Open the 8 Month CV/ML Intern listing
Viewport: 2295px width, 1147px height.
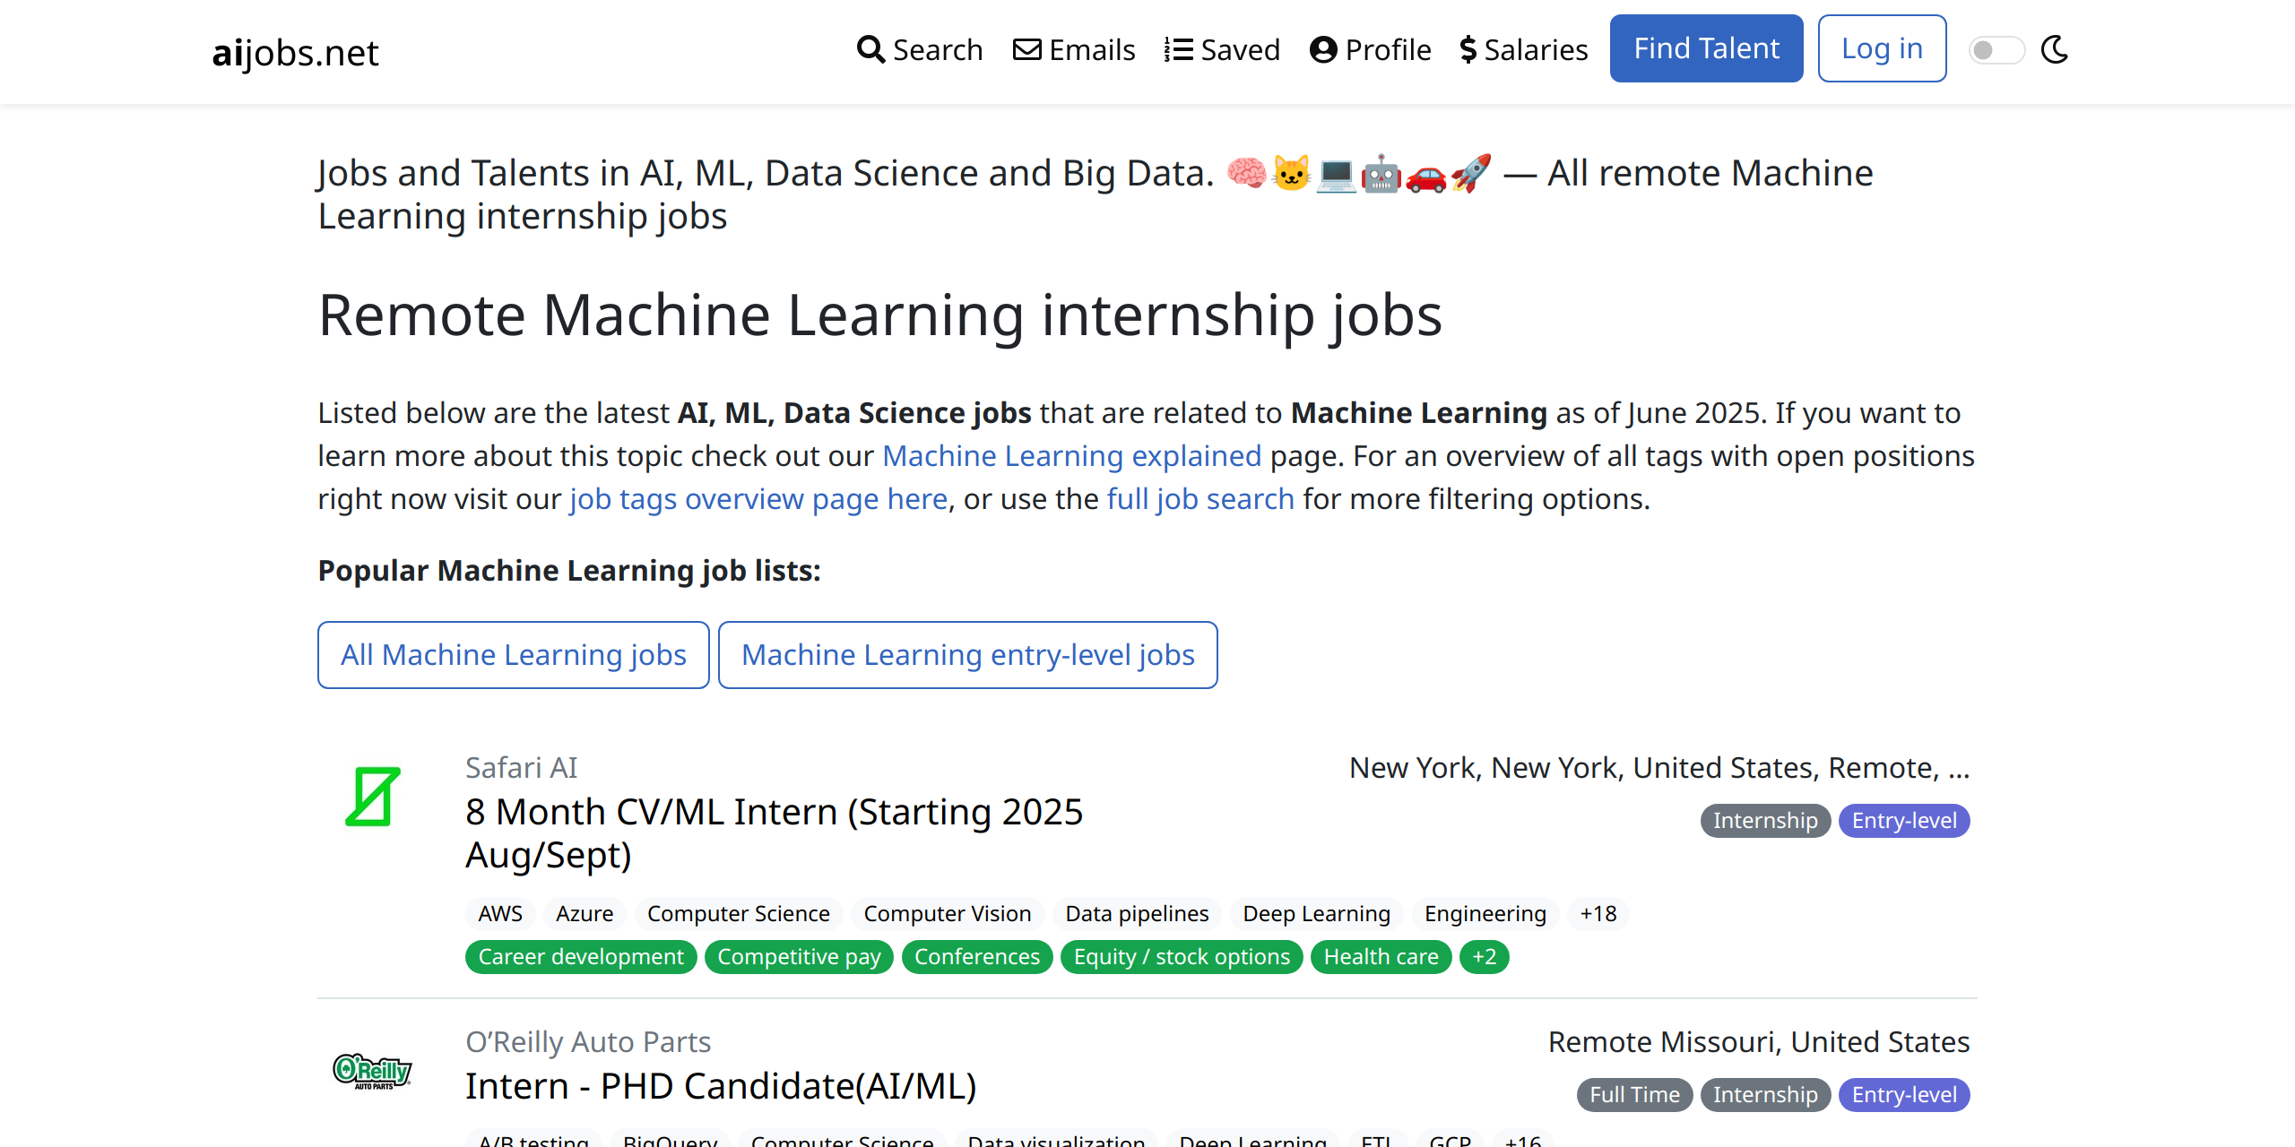tap(775, 833)
